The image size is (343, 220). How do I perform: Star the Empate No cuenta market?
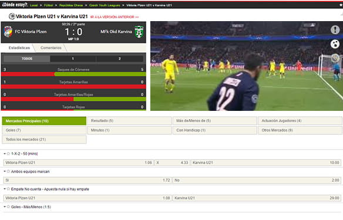tap(8, 189)
